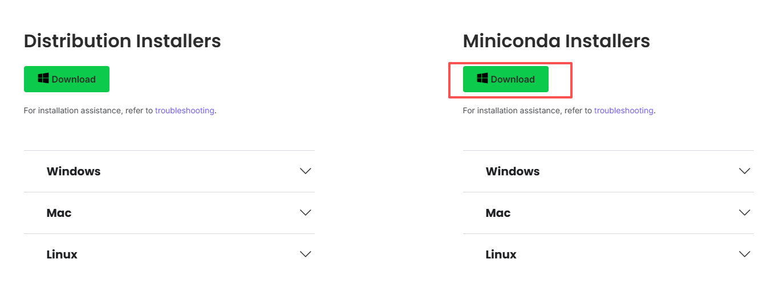Select the Mac label under Distribution Installers
775x296 pixels.
[59, 213]
